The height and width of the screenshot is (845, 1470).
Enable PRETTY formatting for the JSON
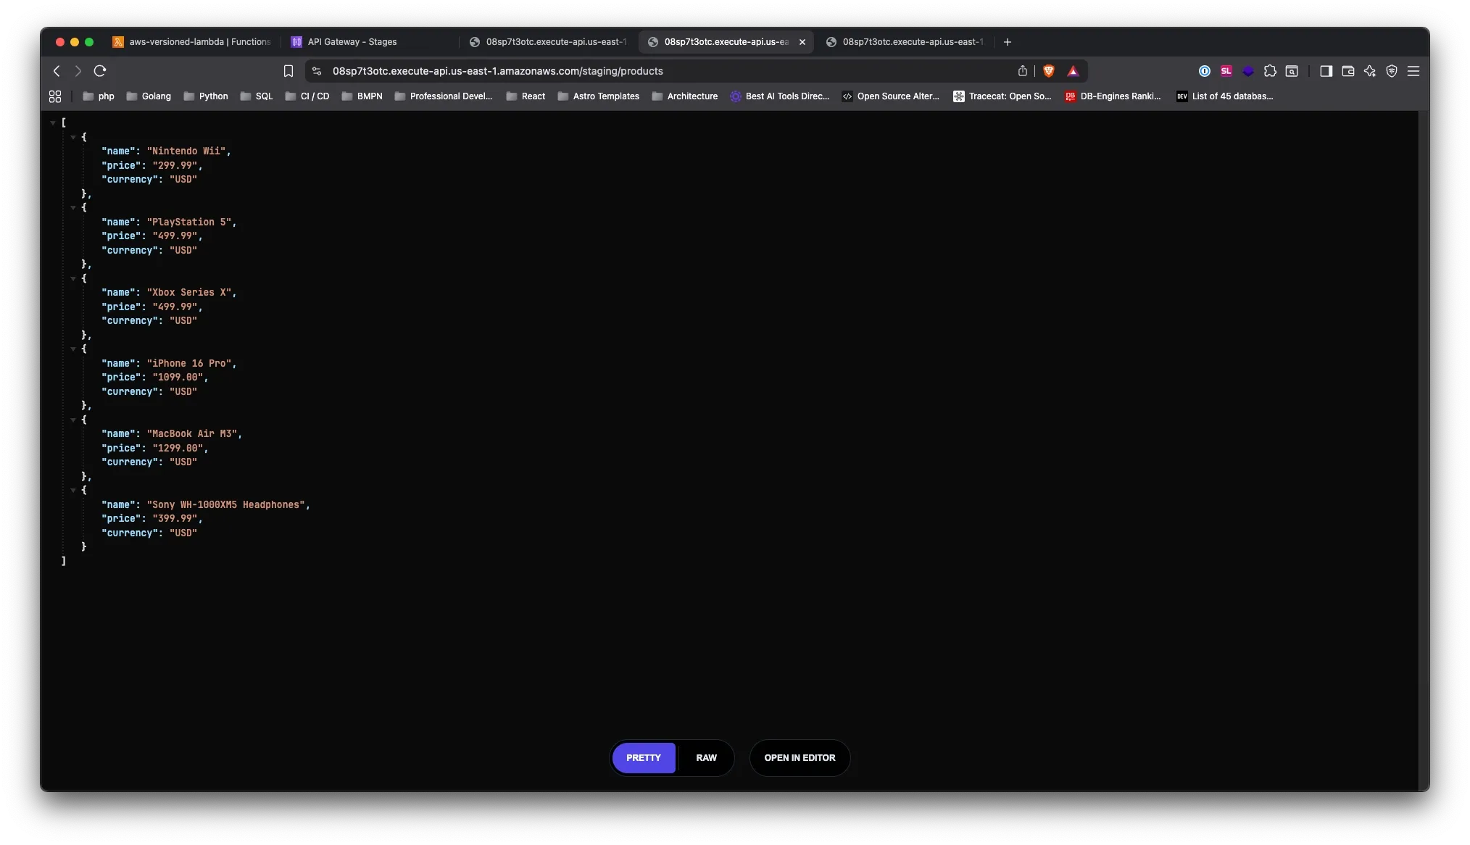[643, 758]
